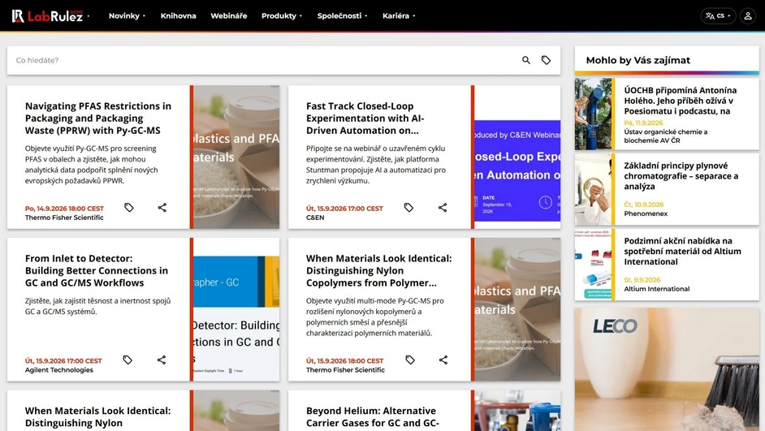Viewport: 765px width, 431px height.
Task: Open 'Základní principy plynové chromatografie' article
Action: tap(681, 176)
